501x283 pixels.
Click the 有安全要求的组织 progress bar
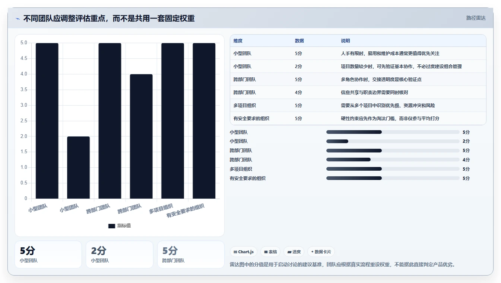coord(393,178)
